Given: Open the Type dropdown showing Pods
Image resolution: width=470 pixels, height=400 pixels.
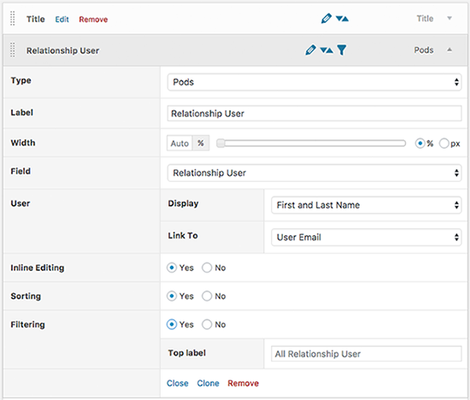Looking at the screenshot, I should tap(314, 82).
